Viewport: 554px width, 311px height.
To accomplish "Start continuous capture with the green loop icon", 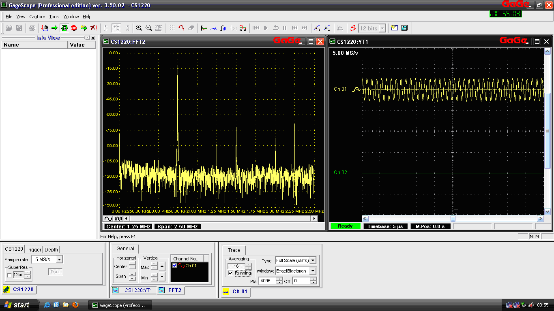I will point(64,28).
